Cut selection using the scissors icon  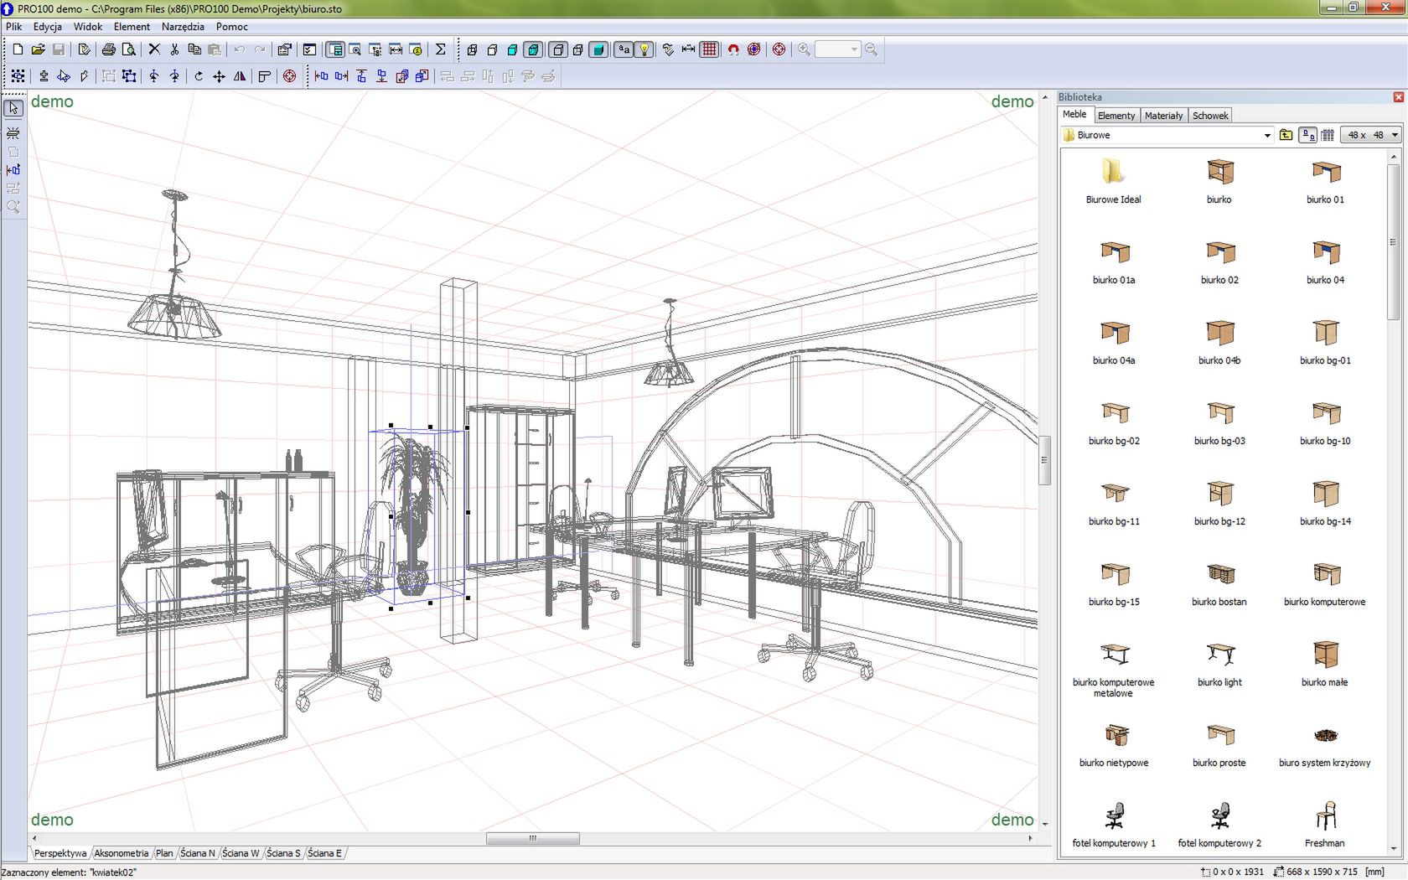[x=174, y=49]
